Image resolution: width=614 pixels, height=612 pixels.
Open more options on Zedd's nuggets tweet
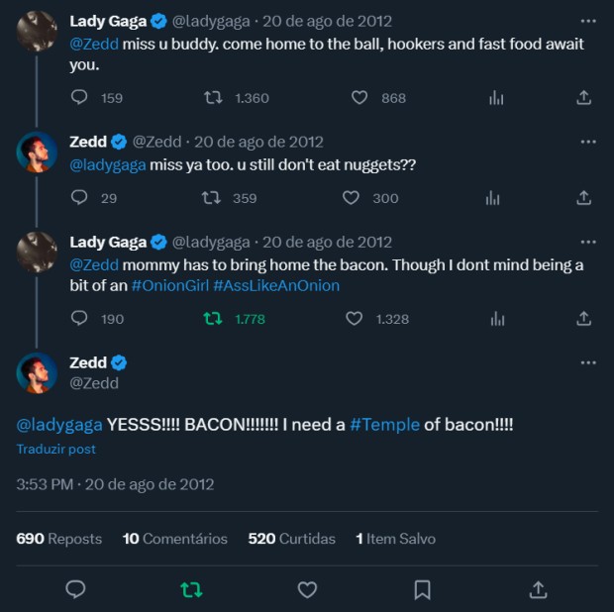click(x=588, y=142)
